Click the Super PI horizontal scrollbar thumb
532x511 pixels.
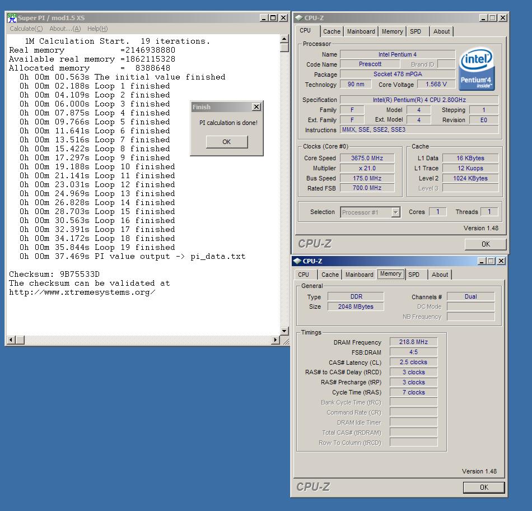click(20, 340)
